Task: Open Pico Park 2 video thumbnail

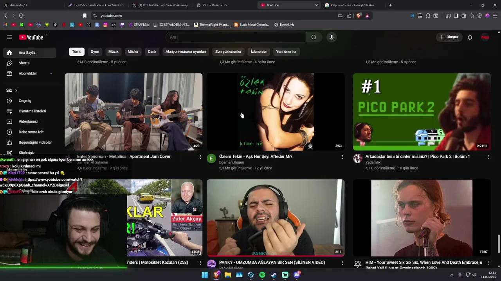Action: point(422,112)
